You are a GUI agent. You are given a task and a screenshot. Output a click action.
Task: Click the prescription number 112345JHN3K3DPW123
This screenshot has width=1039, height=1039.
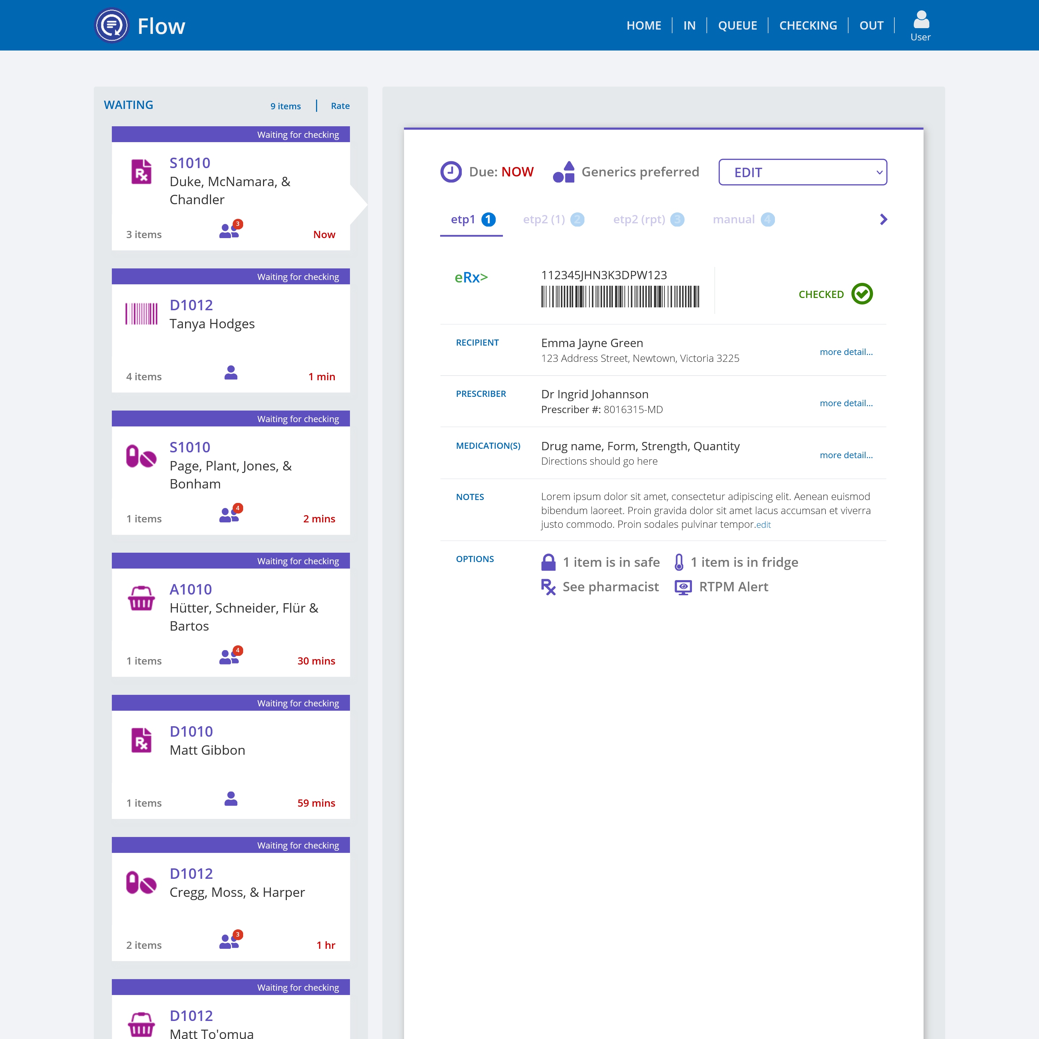pyautogui.click(x=604, y=275)
